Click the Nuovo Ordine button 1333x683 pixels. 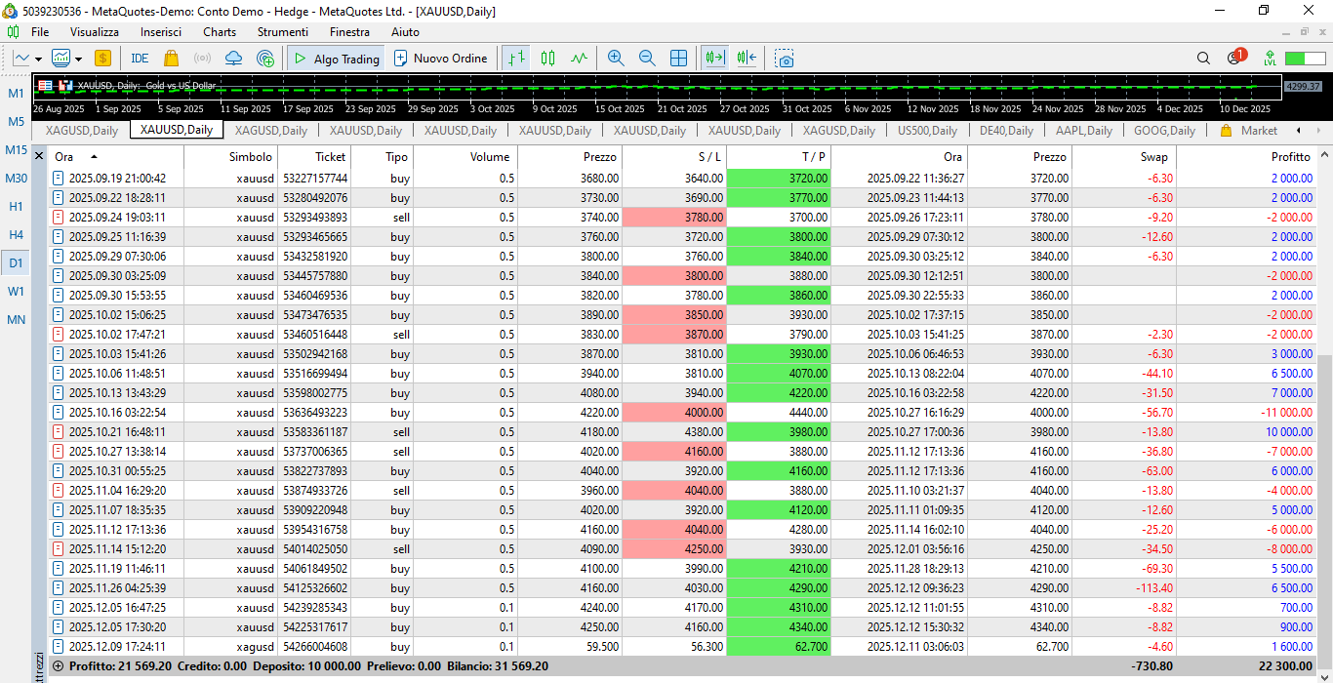click(x=439, y=59)
